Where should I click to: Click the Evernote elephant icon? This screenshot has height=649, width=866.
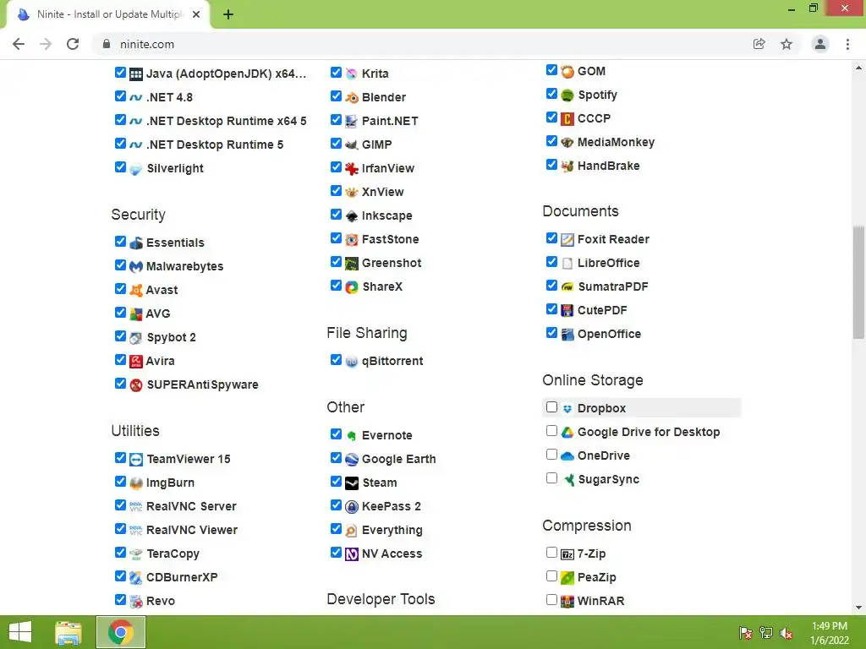[x=351, y=436]
